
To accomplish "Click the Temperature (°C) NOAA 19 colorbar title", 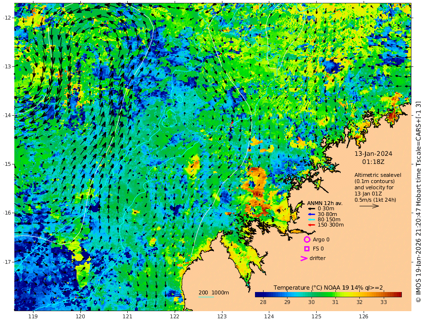I will coord(328,288).
